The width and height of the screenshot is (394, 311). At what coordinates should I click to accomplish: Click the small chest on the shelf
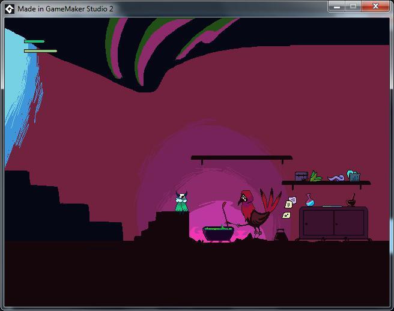point(302,177)
